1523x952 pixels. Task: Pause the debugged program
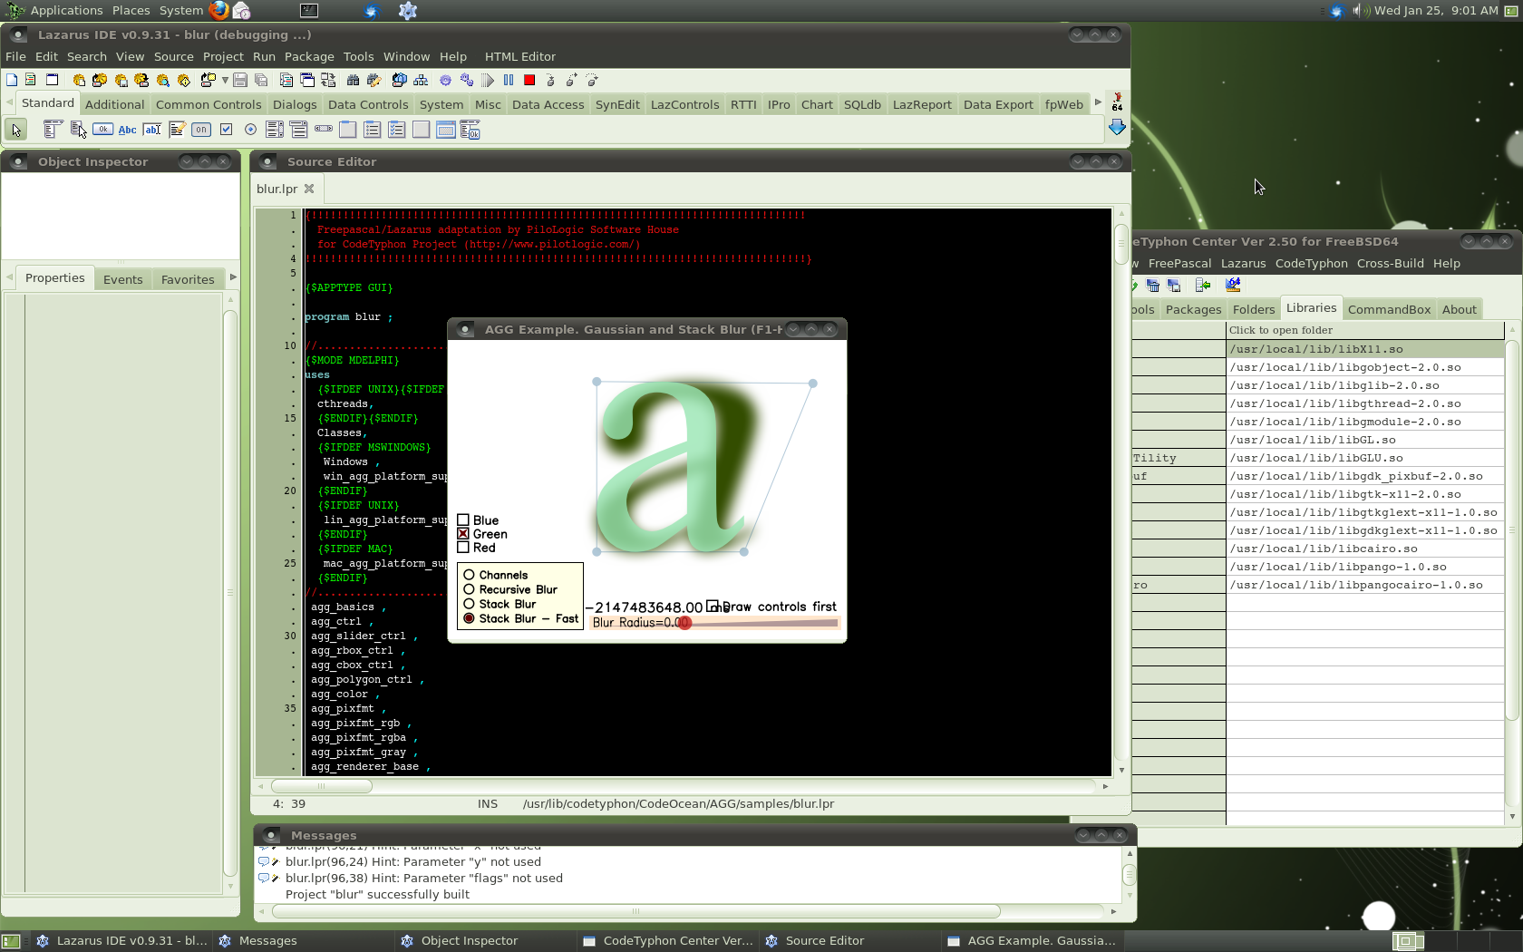point(509,80)
